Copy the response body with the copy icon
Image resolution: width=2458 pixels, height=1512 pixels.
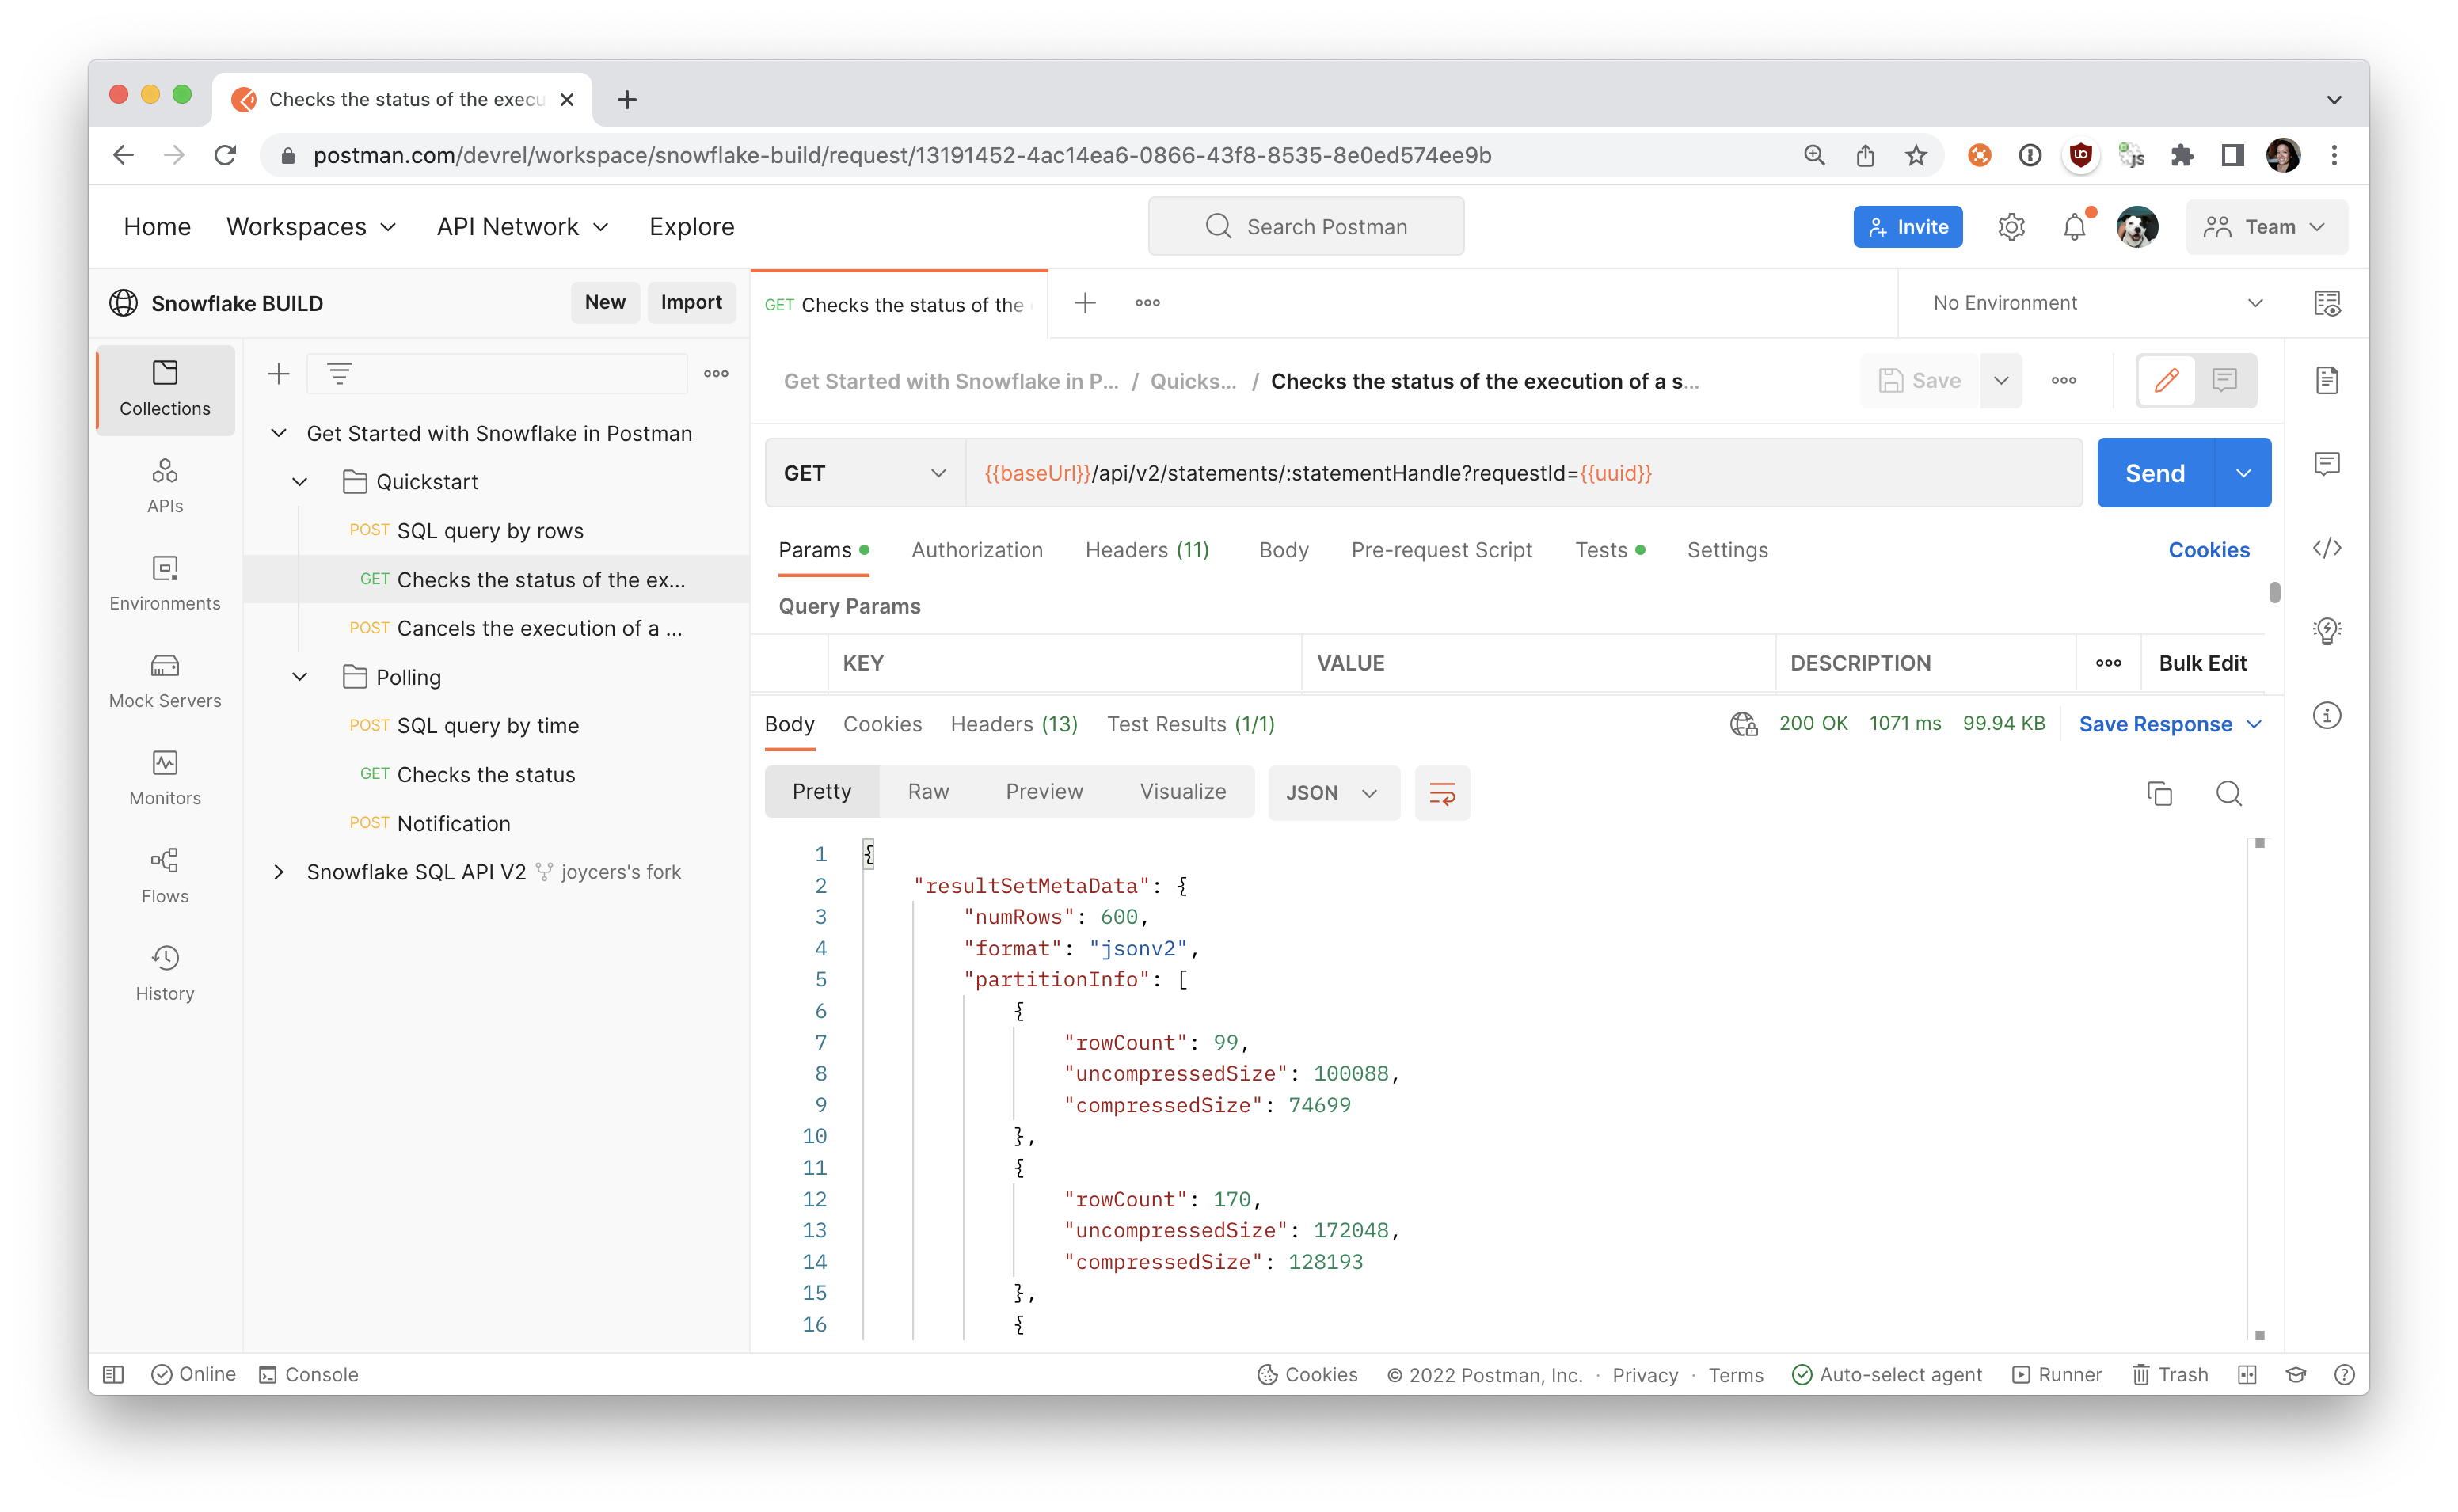point(2159,793)
